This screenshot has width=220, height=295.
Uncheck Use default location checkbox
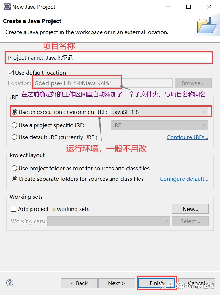tap(11, 73)
